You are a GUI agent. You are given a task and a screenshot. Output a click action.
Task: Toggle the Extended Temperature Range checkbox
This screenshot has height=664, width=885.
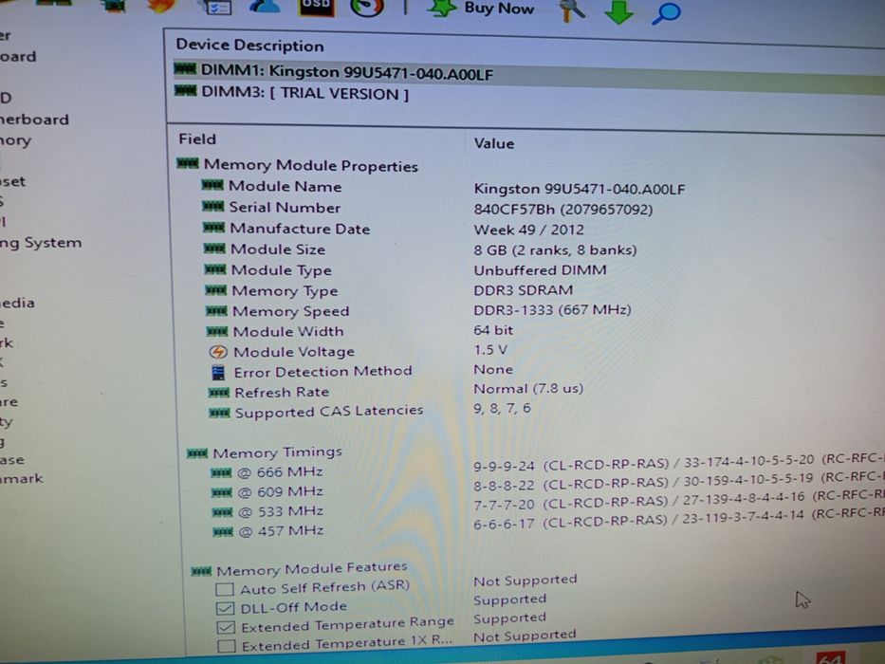226,627
